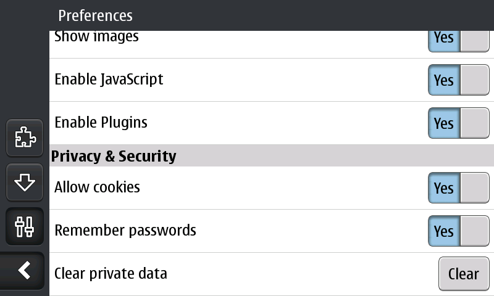494x296 pixels.
Task: Click the Clear private data label
Action: (x=111, y=273)
